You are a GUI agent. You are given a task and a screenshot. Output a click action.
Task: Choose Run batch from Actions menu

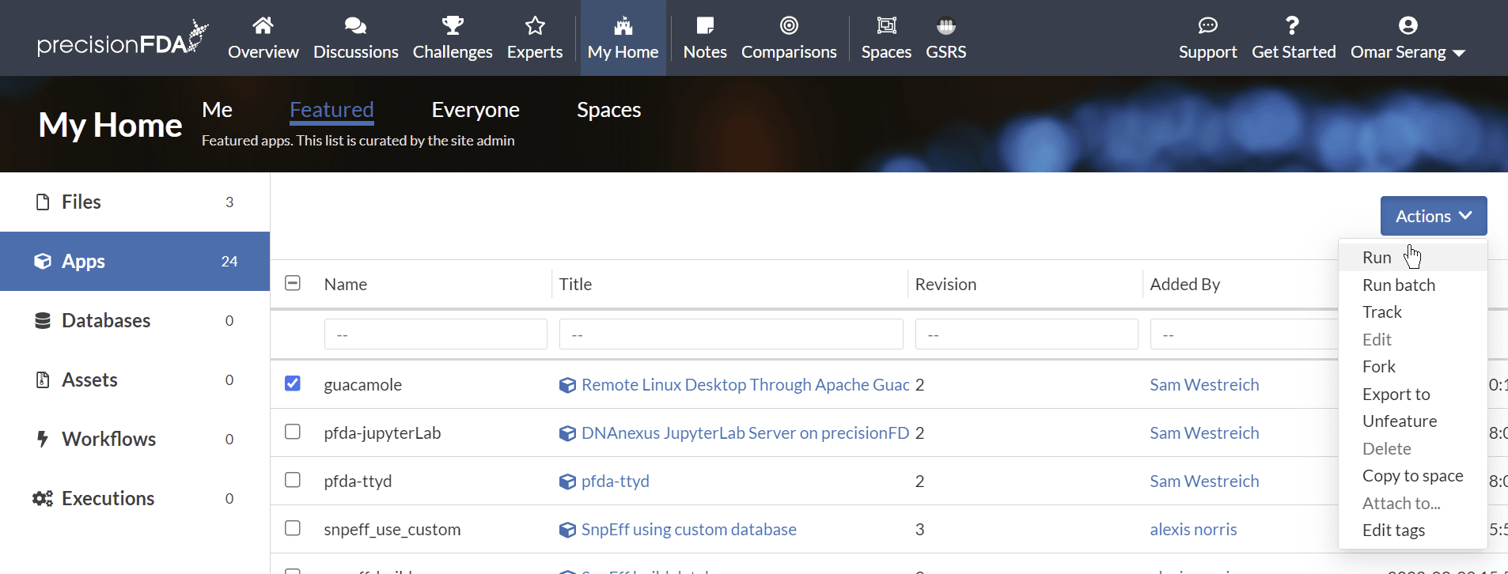click(x=1398, y=285)
